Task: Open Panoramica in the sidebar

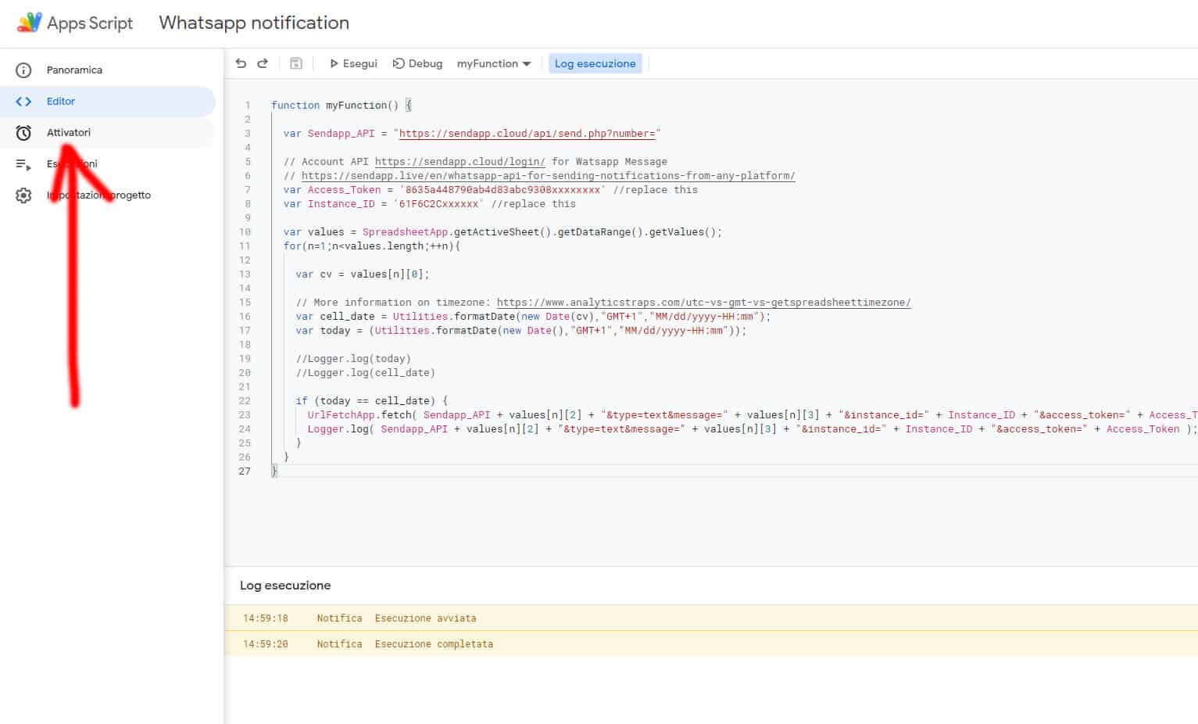Action: [74, 70]
